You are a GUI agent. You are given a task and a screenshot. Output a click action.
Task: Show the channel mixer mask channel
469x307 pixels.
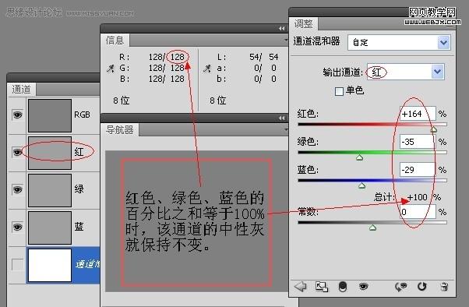pyautogui.click(x=17, y=264)
